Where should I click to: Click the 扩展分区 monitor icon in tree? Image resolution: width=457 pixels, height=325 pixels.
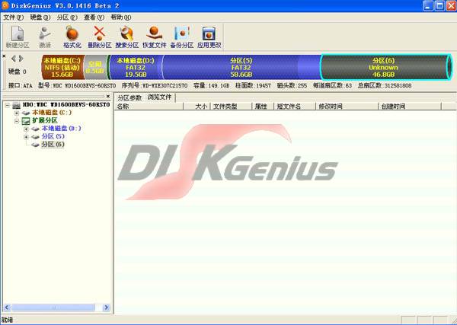pos(26,121)
